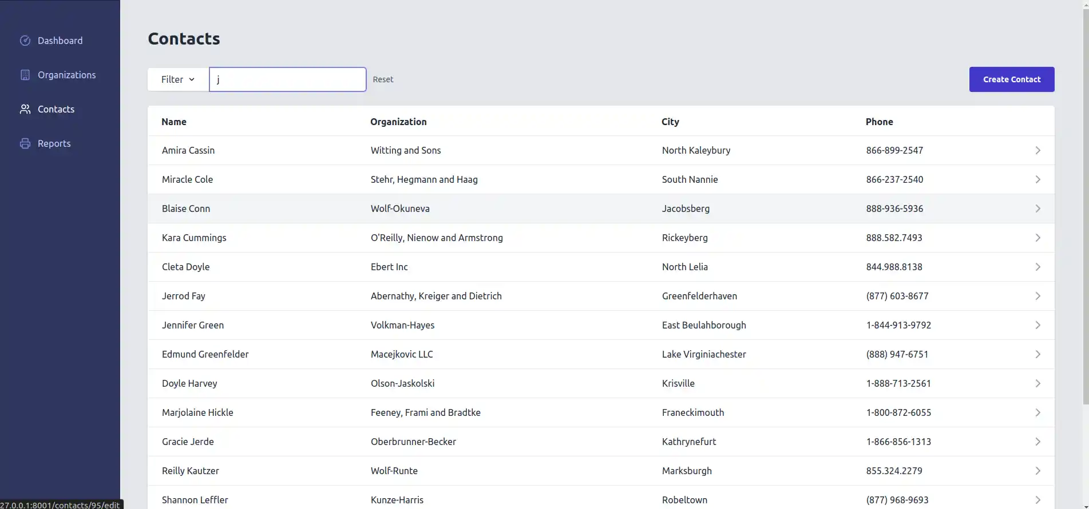Click organization Feeney, Frami and Bradtke
Image resolution: width=1089 pixels, height=509 pixels.
(426, 412)
